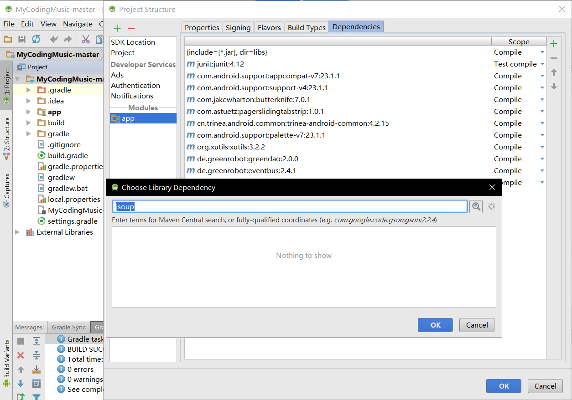The width and height of the screenshot is (572, 400).
Task: Click Cancel in Choose Library Dependency dialog
Action: tap(477, 325)
